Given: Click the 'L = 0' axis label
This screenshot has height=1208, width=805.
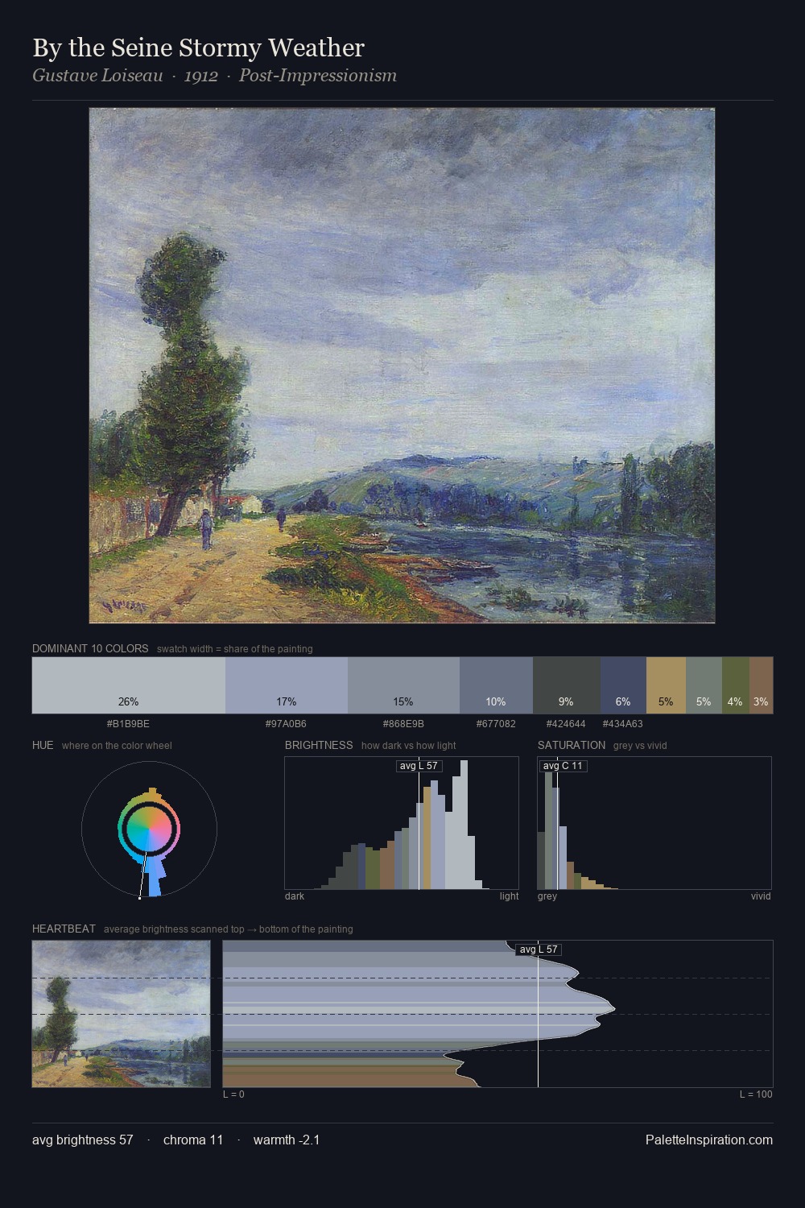Looking at the screenshot, I should pyautogui.click(x=233, y=1094).
